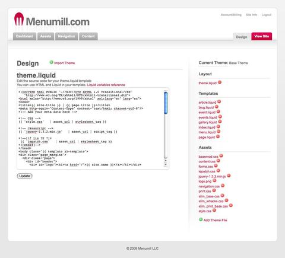Click the View Site button

click(262, 36)
